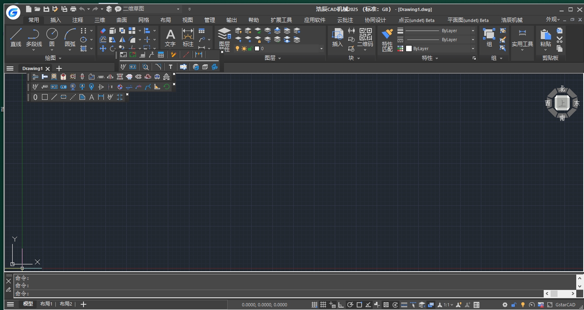584x310 pixels.
Task: Expand the 绘图 panel title
Action: click(x=53, y=58)
